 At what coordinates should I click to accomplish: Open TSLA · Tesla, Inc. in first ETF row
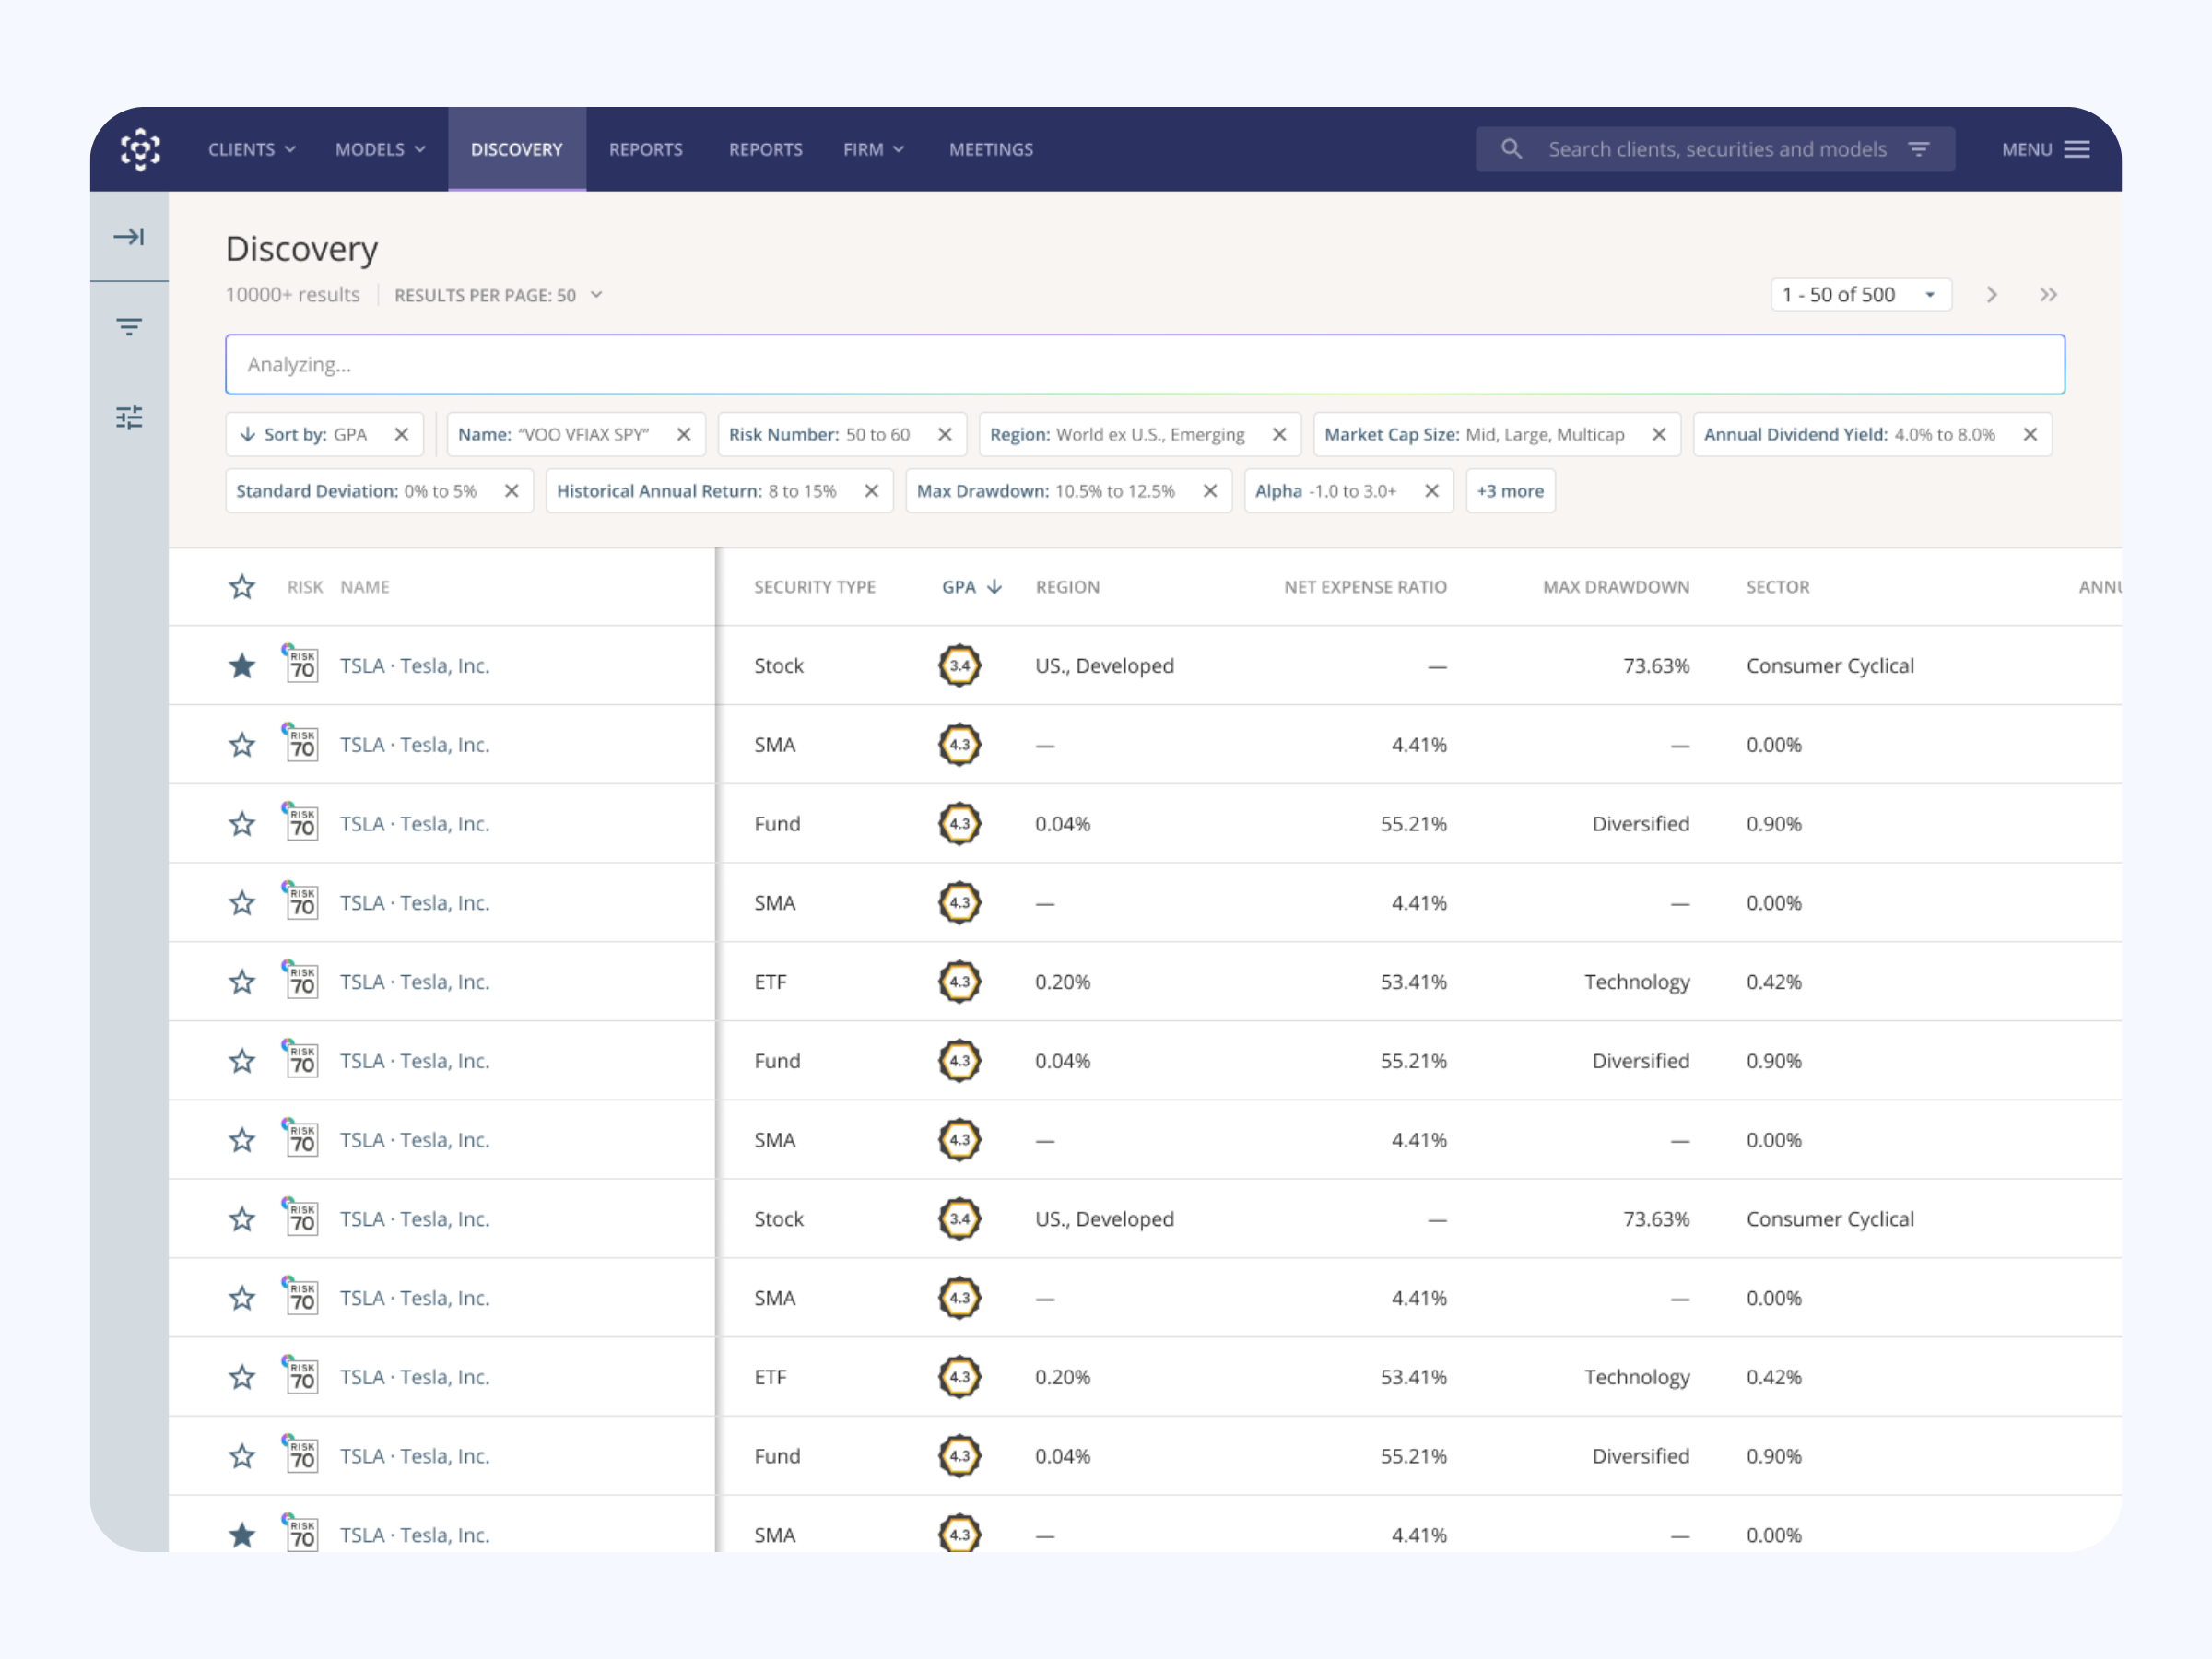coord(415,982)
